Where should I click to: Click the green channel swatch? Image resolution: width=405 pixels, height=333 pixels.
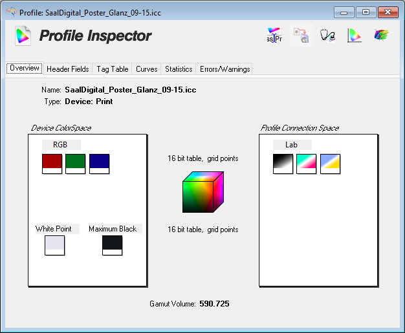click(76, 164)
